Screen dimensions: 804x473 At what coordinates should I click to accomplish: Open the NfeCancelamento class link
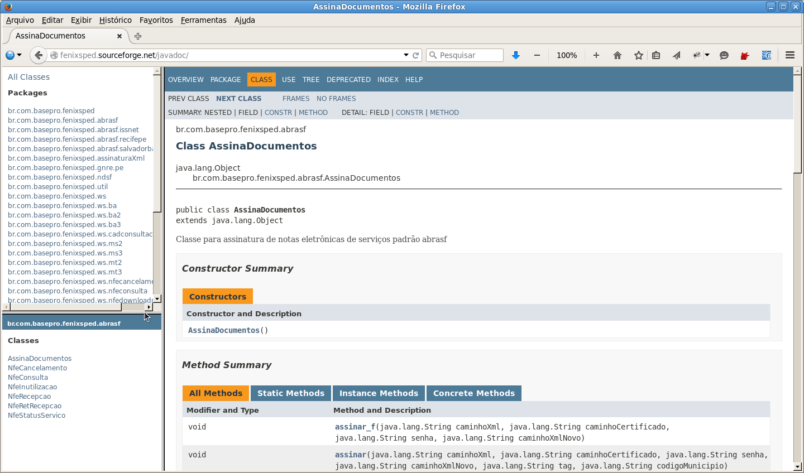(x=37, y=368)
